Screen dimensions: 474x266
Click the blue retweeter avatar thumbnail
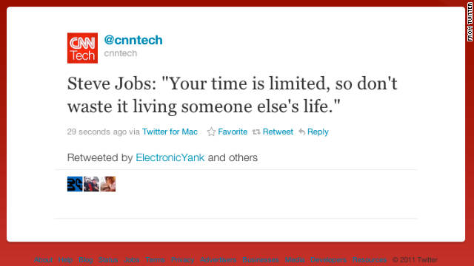[75, 184]
